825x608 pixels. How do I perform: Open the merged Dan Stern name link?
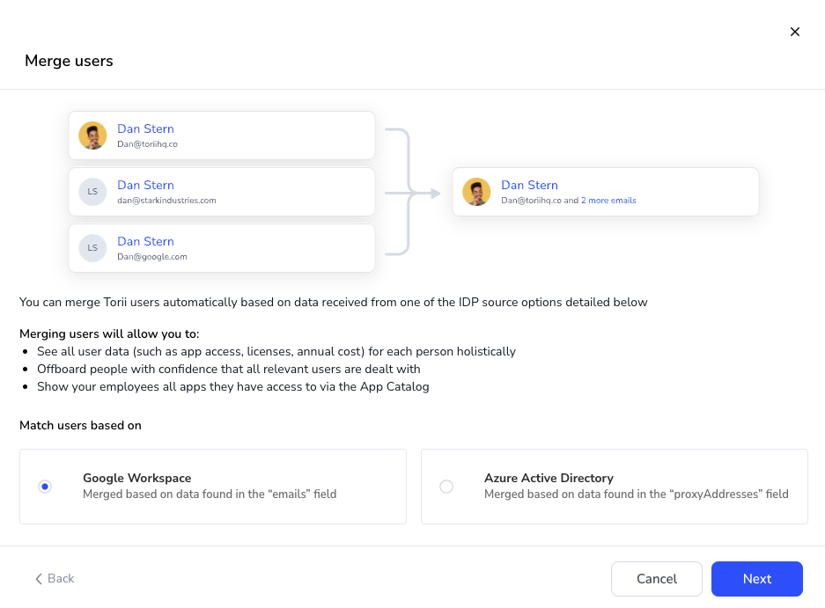(529, 185)
